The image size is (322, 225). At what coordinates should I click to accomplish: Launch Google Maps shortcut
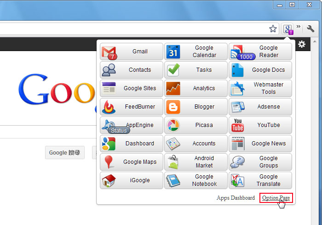point(132,162)
